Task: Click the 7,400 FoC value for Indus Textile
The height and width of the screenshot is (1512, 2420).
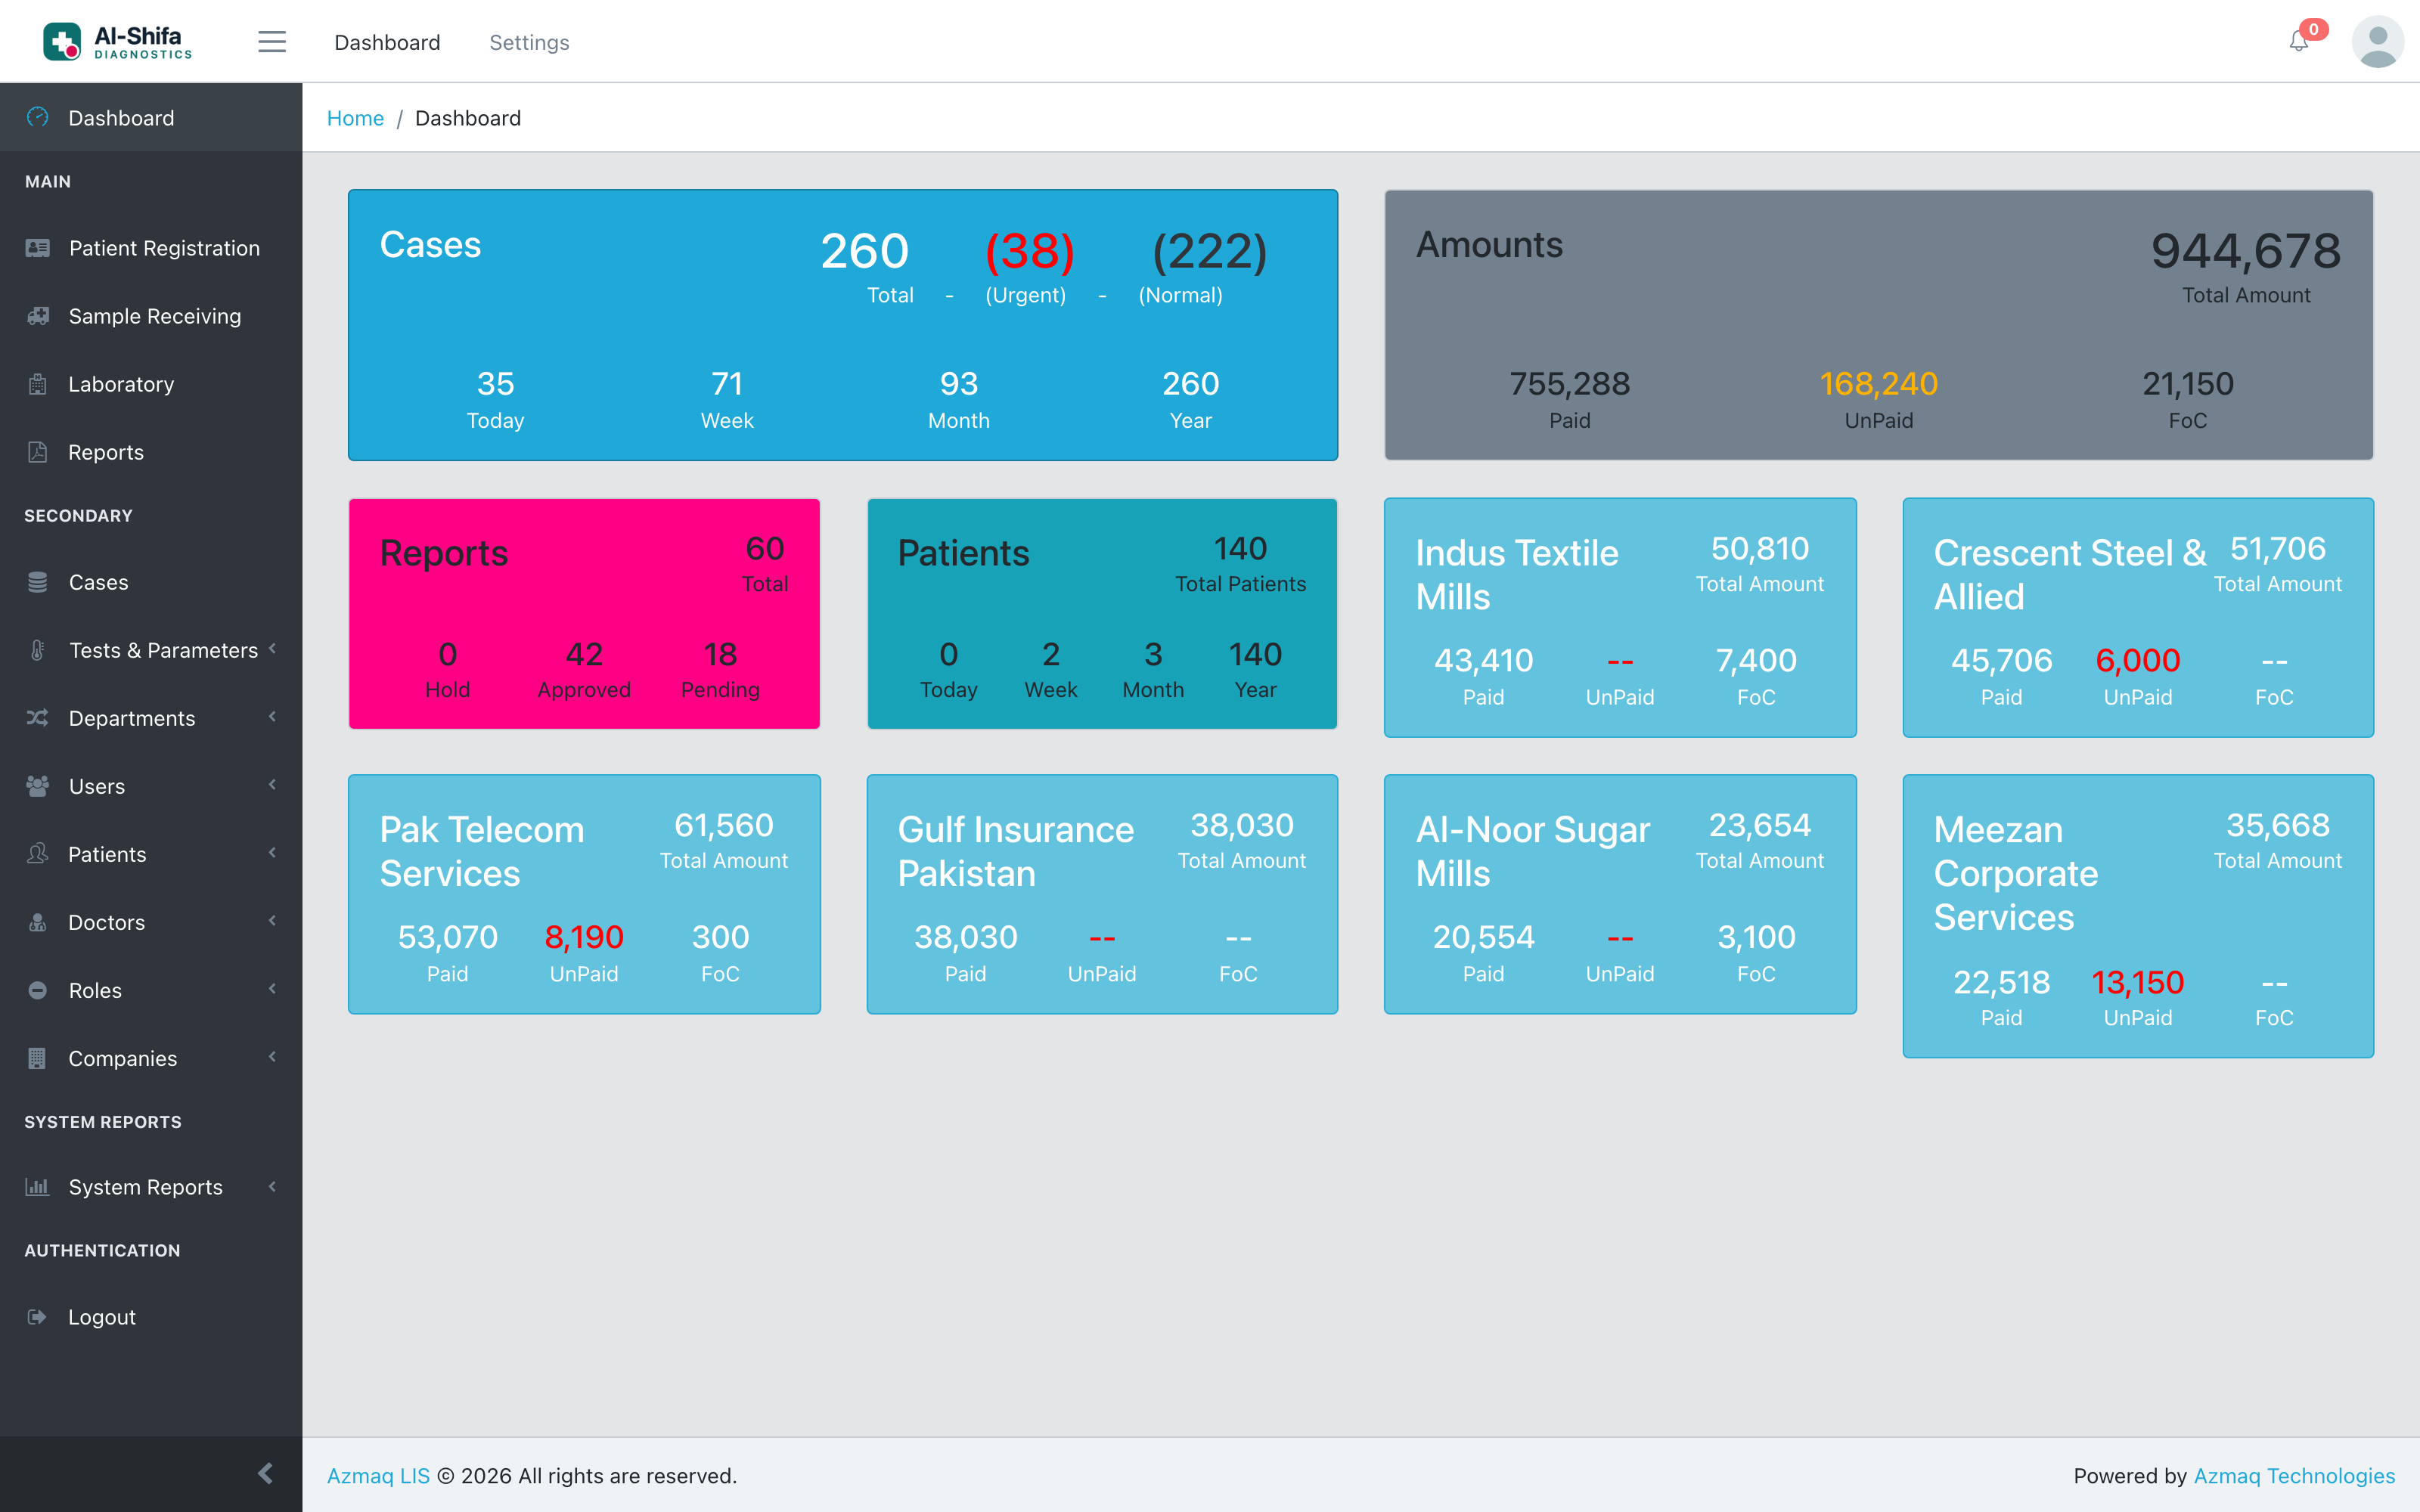Action: [1756, 661]
